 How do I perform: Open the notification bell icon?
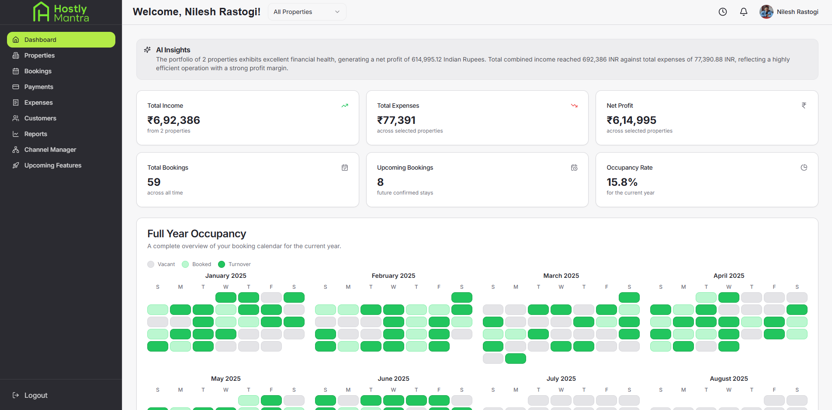coord(744,12)
